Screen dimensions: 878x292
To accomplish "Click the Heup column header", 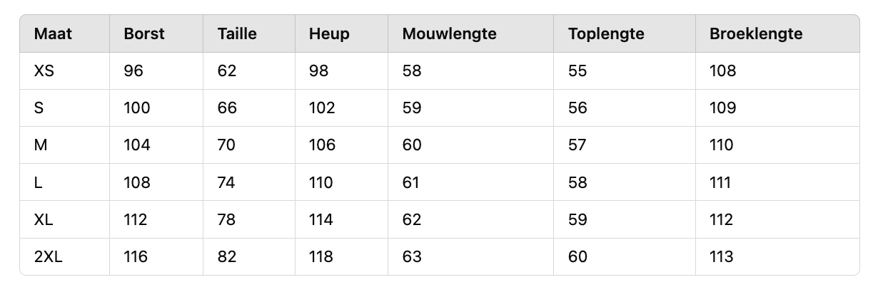I will click(329, 34).
